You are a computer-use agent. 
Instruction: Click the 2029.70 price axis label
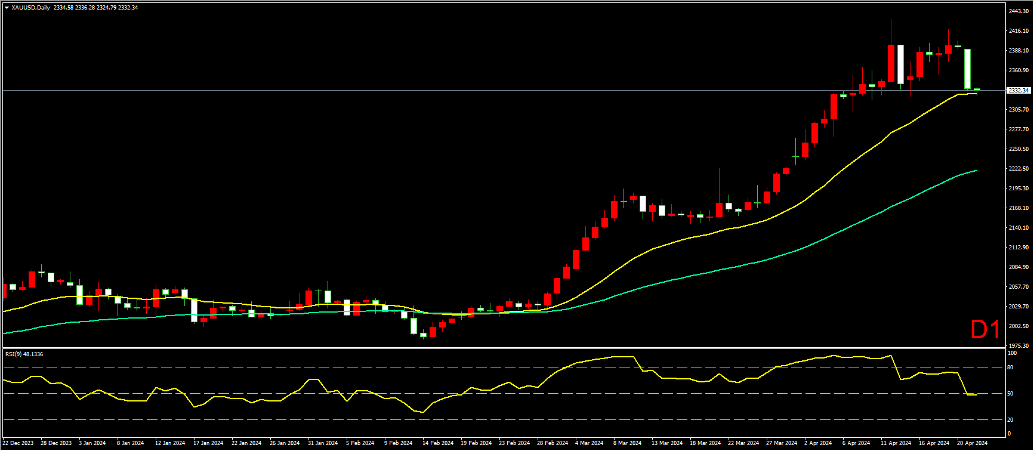[x=1018, y=307]
